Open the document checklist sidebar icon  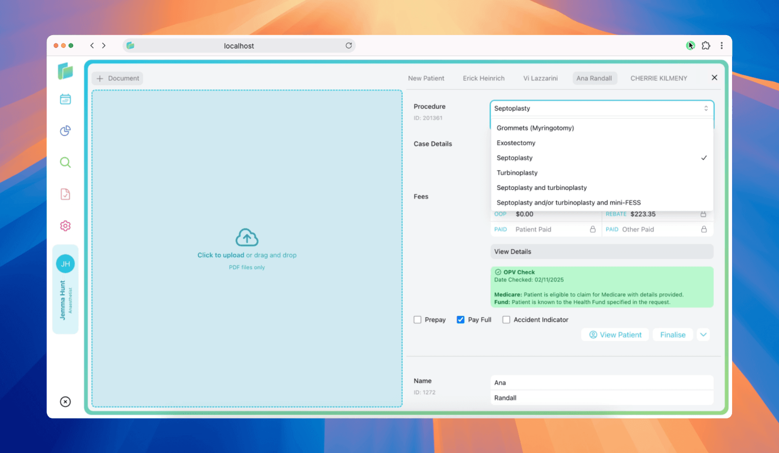click(x=65, y=194)
